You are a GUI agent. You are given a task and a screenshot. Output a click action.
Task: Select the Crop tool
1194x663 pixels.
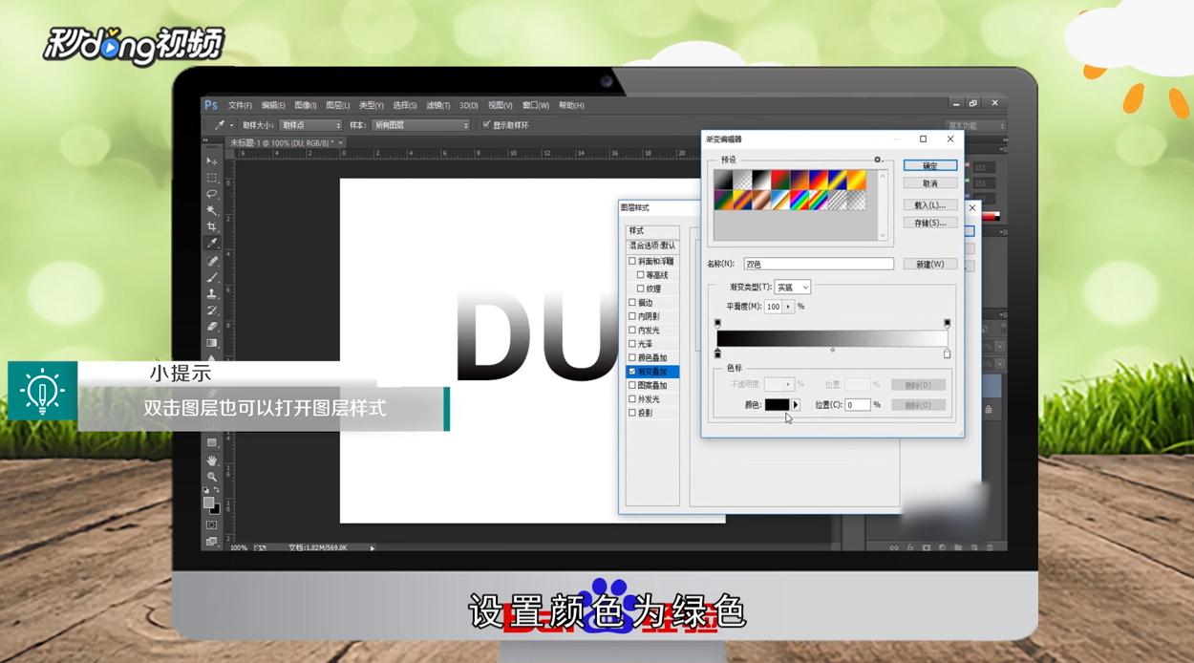tap(212, 226)
